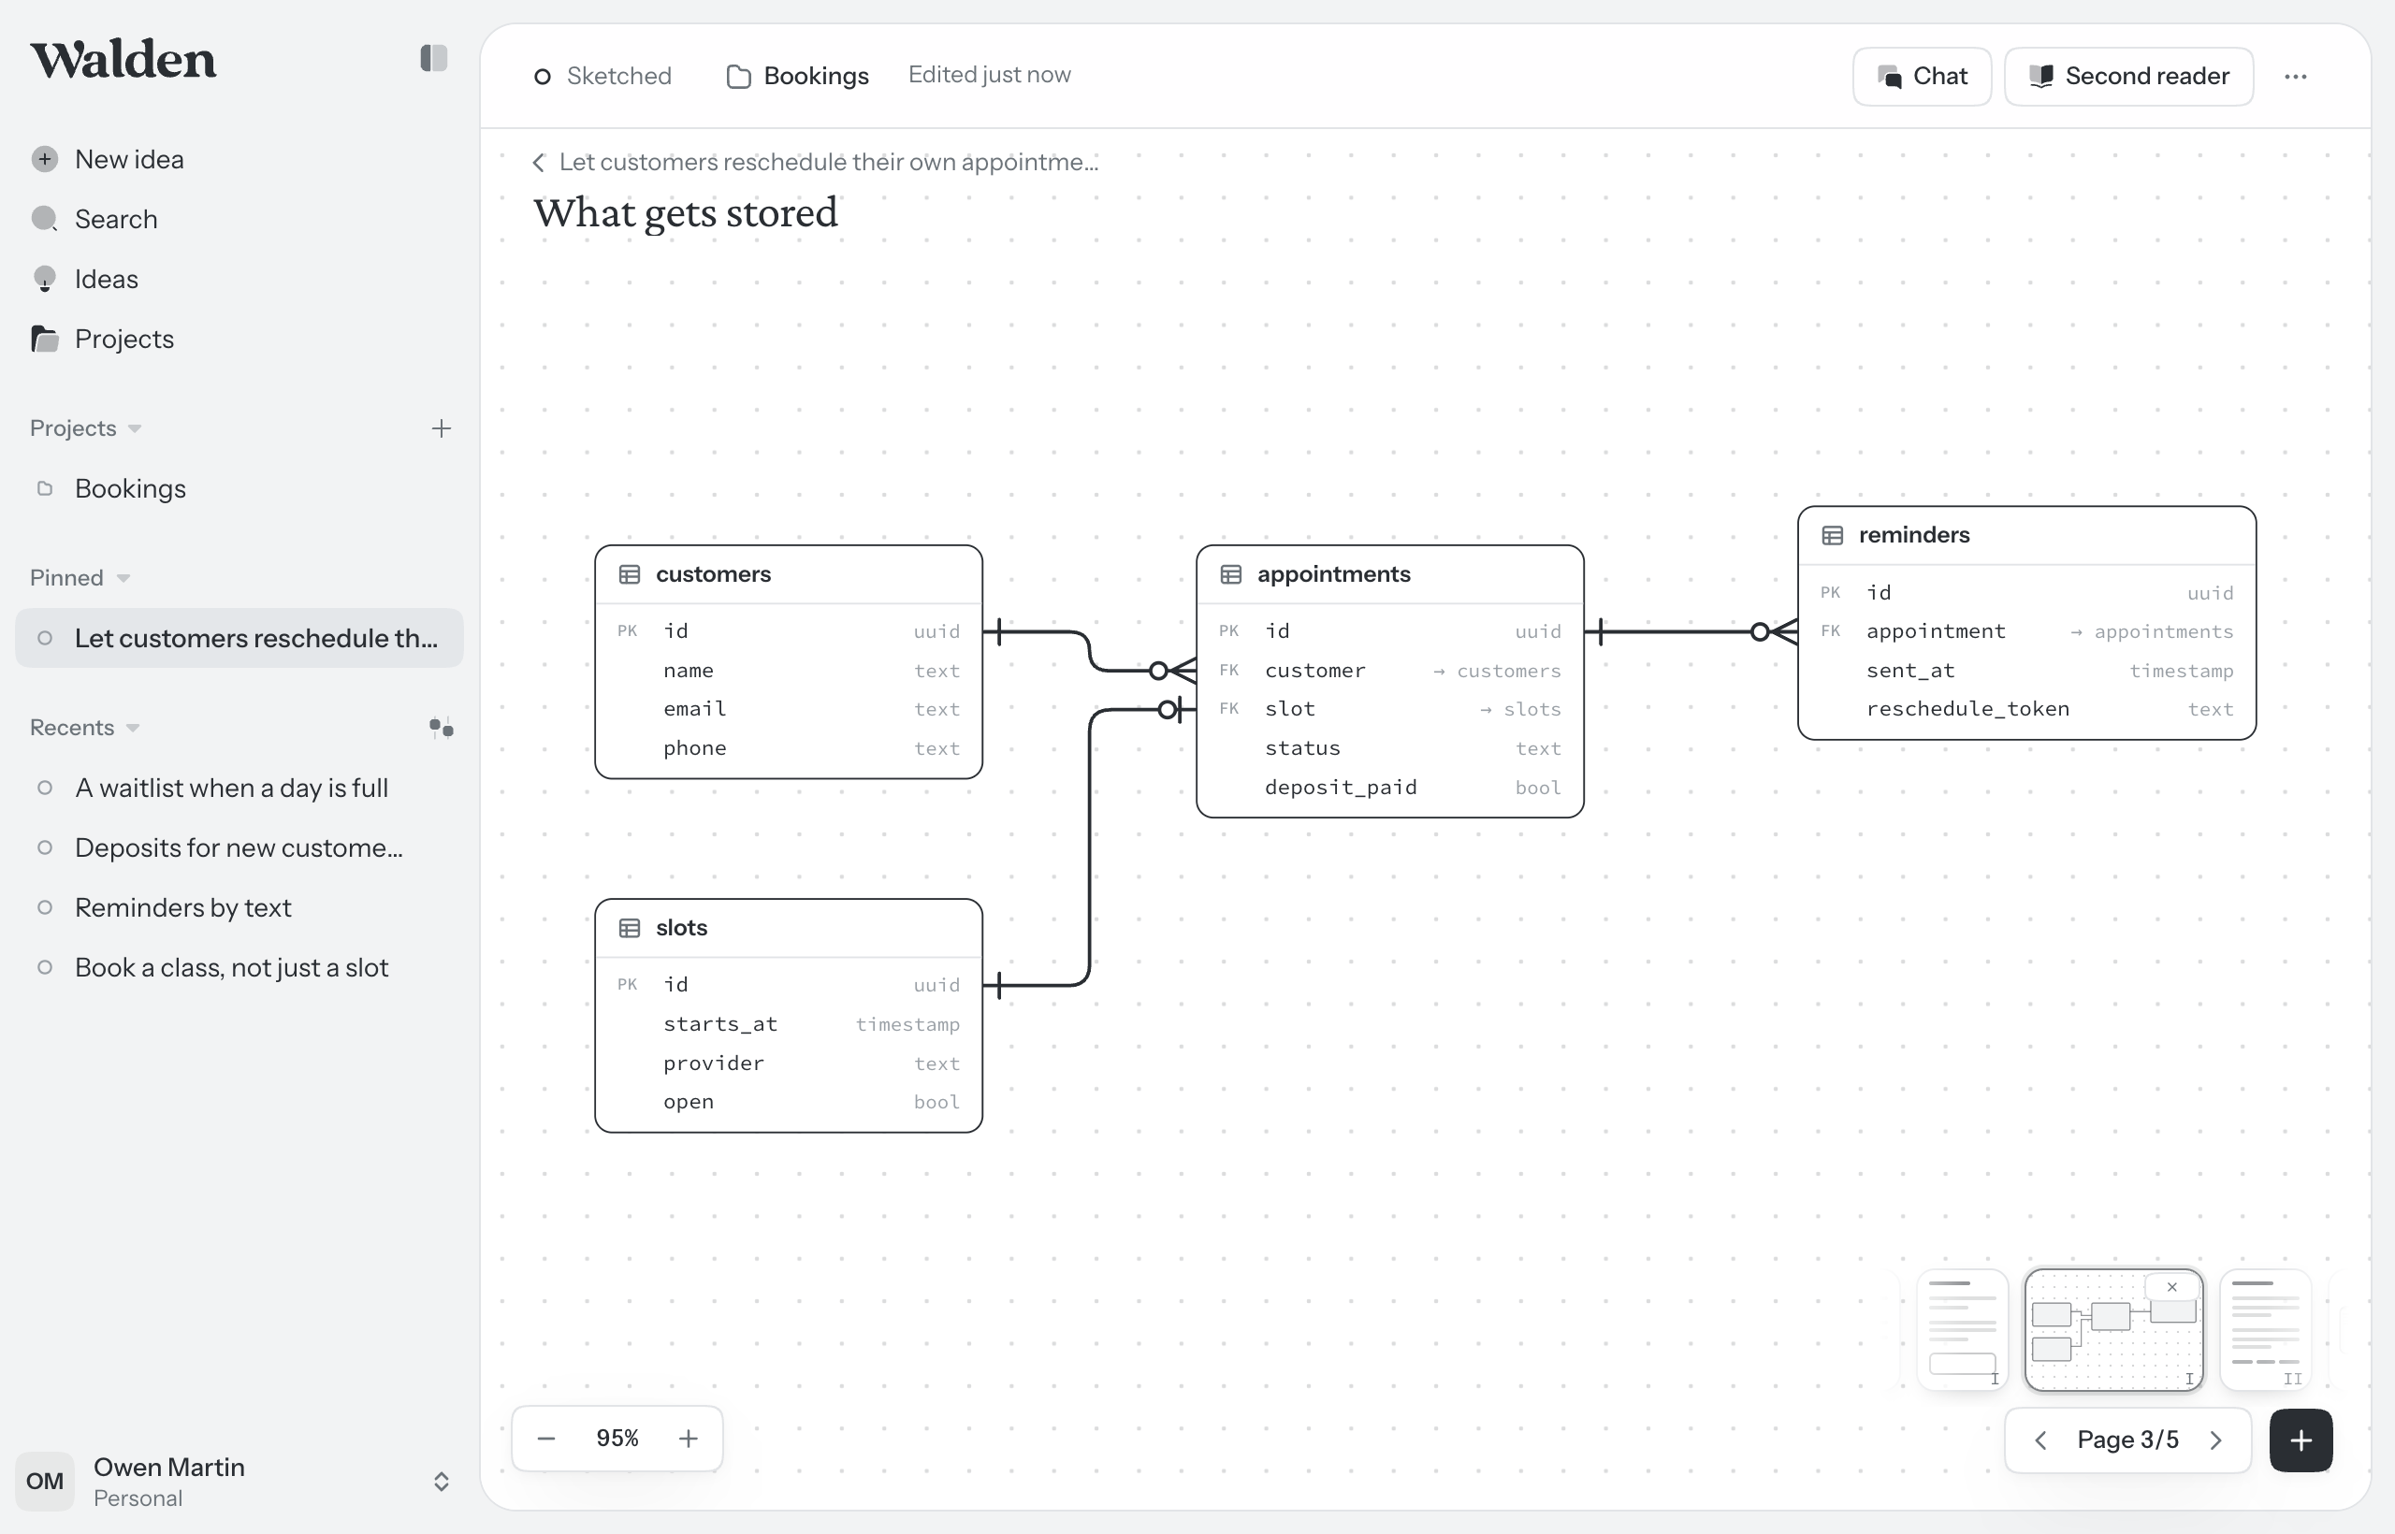Click the New idea plus icon
Screen dimensions: 2395x1534
(45, 159)
